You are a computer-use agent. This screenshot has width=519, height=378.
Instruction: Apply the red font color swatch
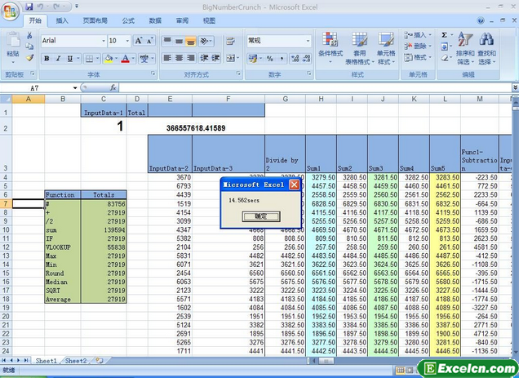[125, 59]
